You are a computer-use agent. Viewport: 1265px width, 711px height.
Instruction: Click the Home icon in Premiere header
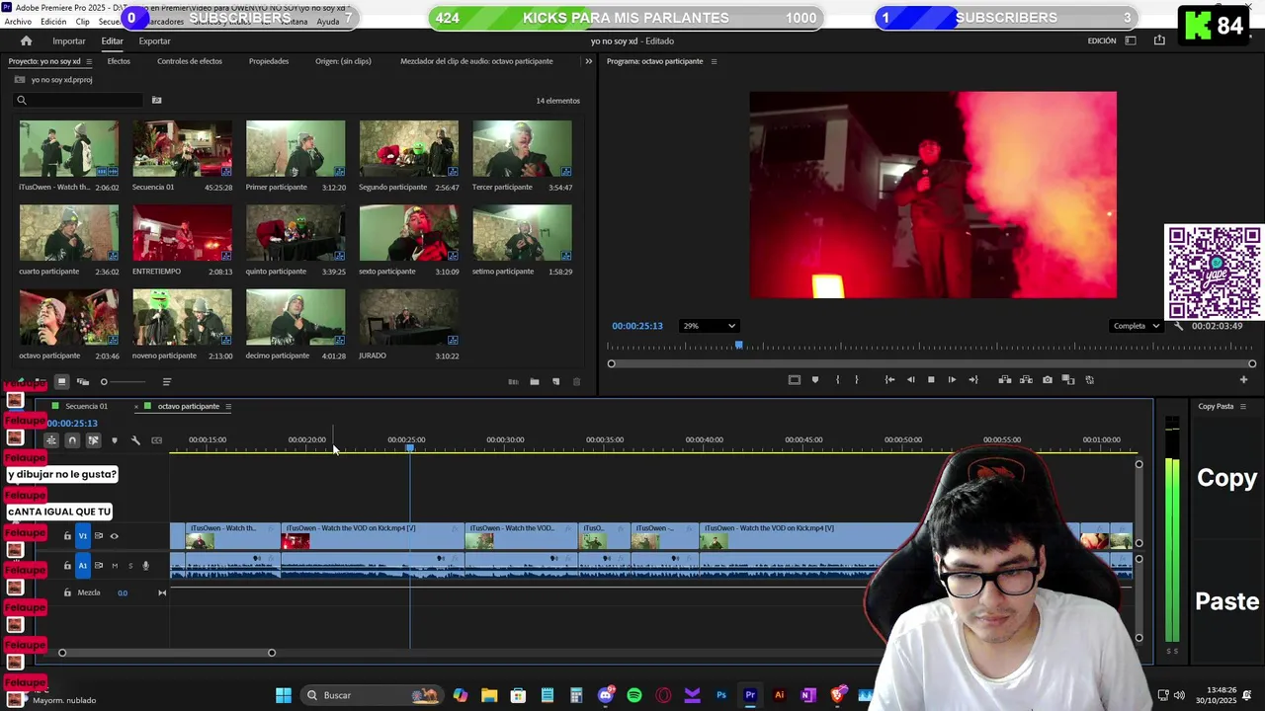tap(26, 40)
